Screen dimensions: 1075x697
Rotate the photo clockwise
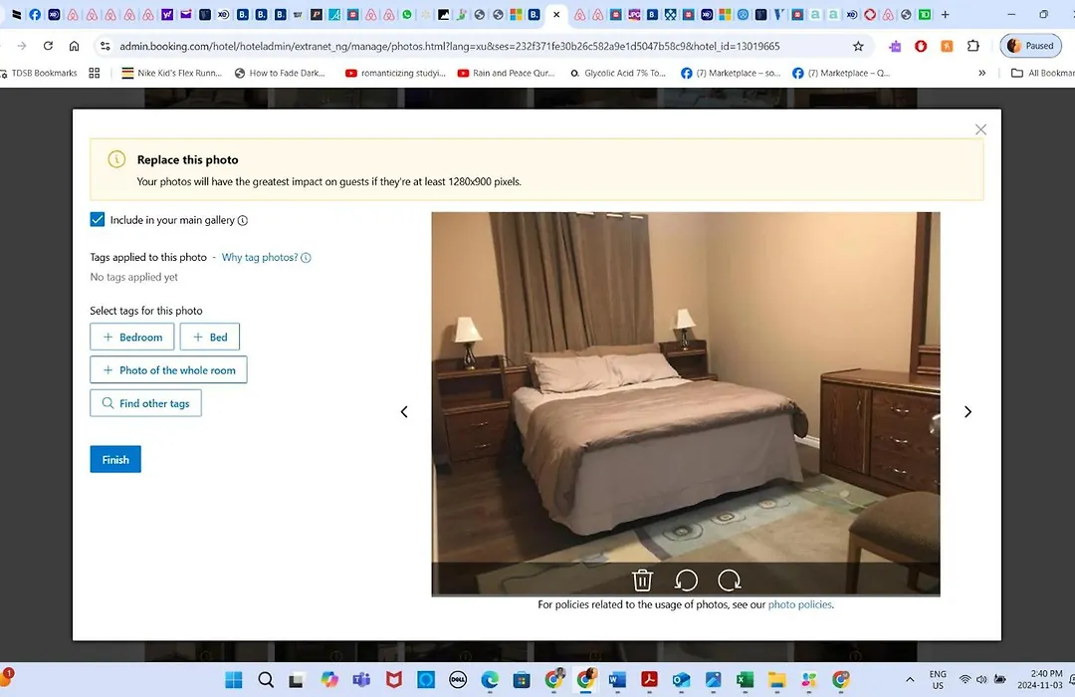(x=730, y=581)
